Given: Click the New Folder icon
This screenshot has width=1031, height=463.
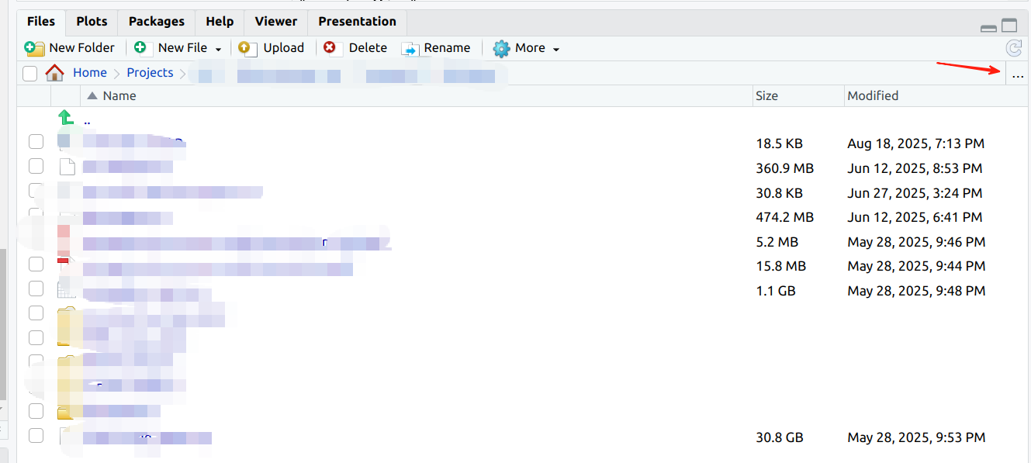Looking at the screenshot, I should click(34, 48).
